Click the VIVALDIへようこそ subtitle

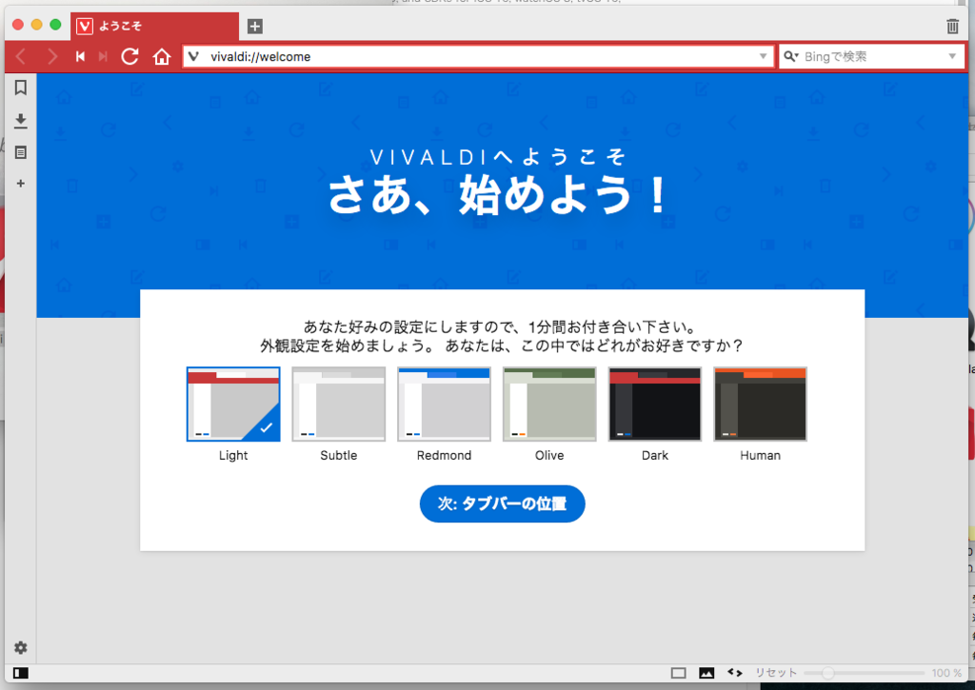(497, 157)
